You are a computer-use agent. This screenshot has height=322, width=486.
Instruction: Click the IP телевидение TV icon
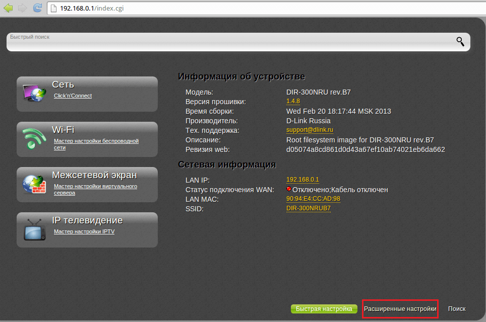34,229
